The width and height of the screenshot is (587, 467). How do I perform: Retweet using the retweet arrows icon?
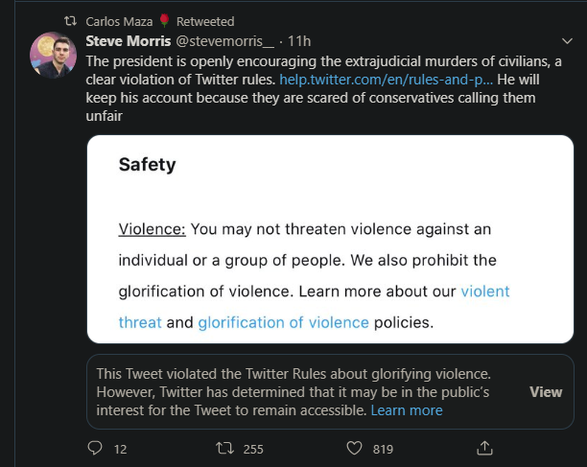click(x=224, y=448)
